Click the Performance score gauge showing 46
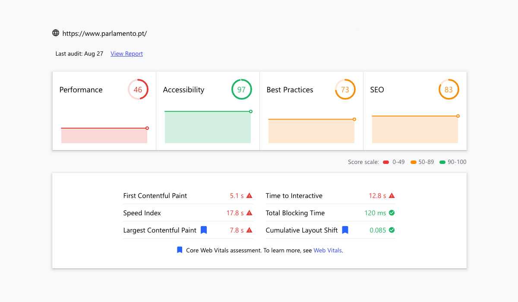 [x=138, y=90]
